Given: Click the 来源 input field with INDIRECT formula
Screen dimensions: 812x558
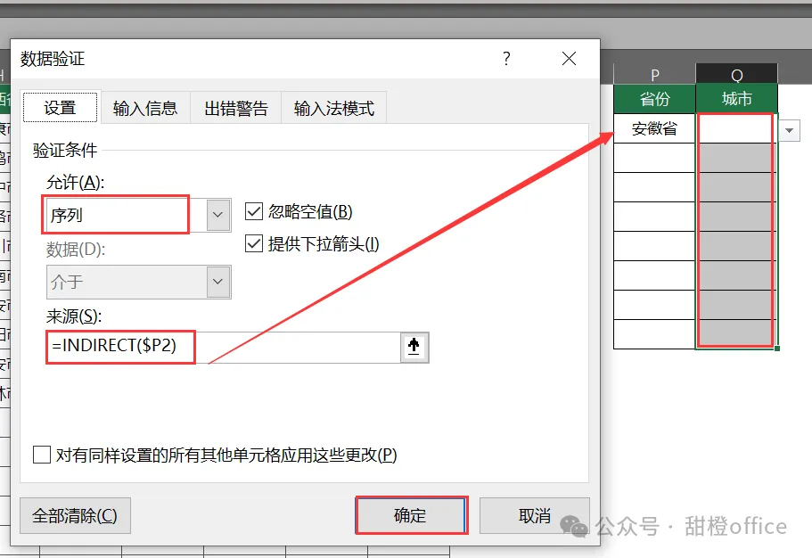Looking at the screenshot, I should (x=224, y=347).
